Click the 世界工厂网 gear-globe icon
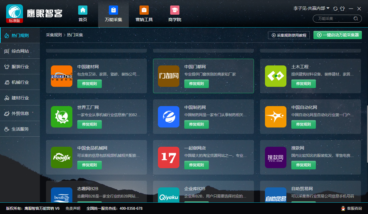368x214 pixels. point(62,116)
